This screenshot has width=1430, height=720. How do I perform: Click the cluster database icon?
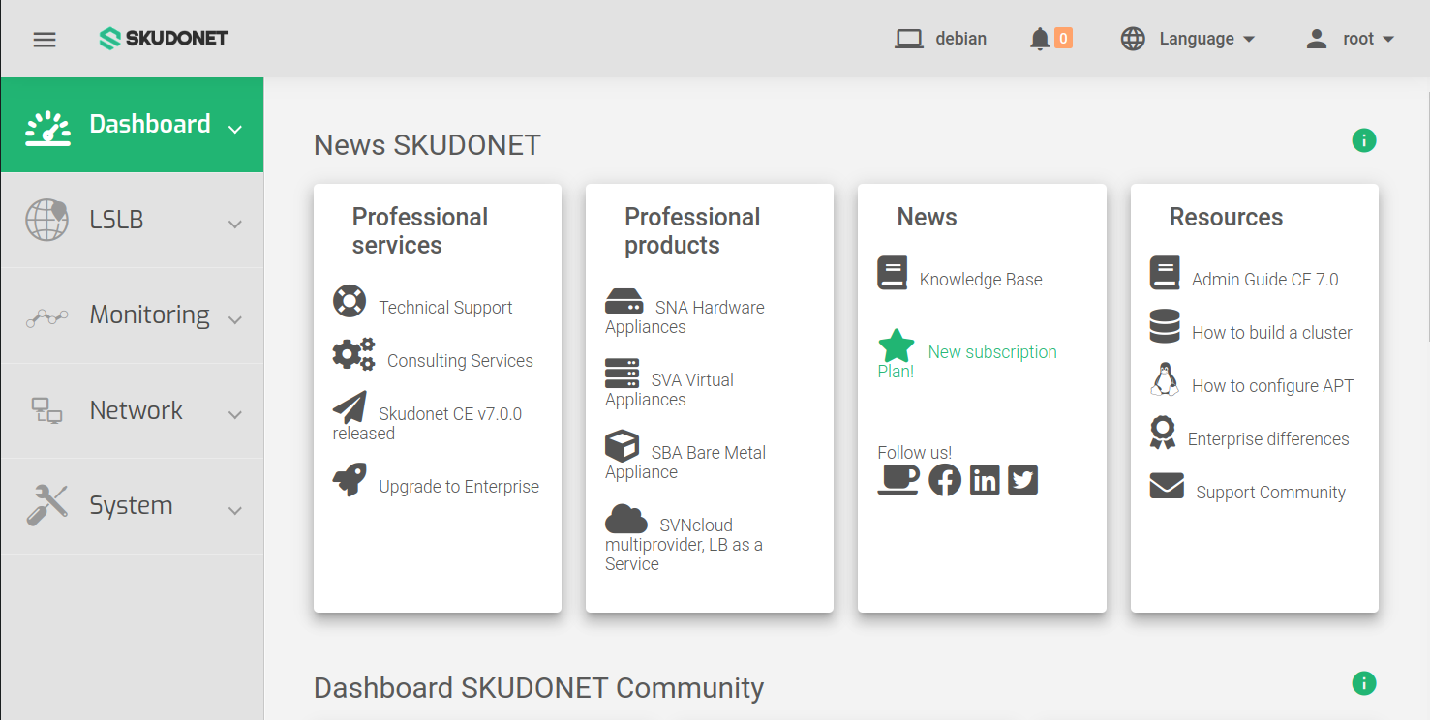pyautogui.click(x=1165, y=326)
